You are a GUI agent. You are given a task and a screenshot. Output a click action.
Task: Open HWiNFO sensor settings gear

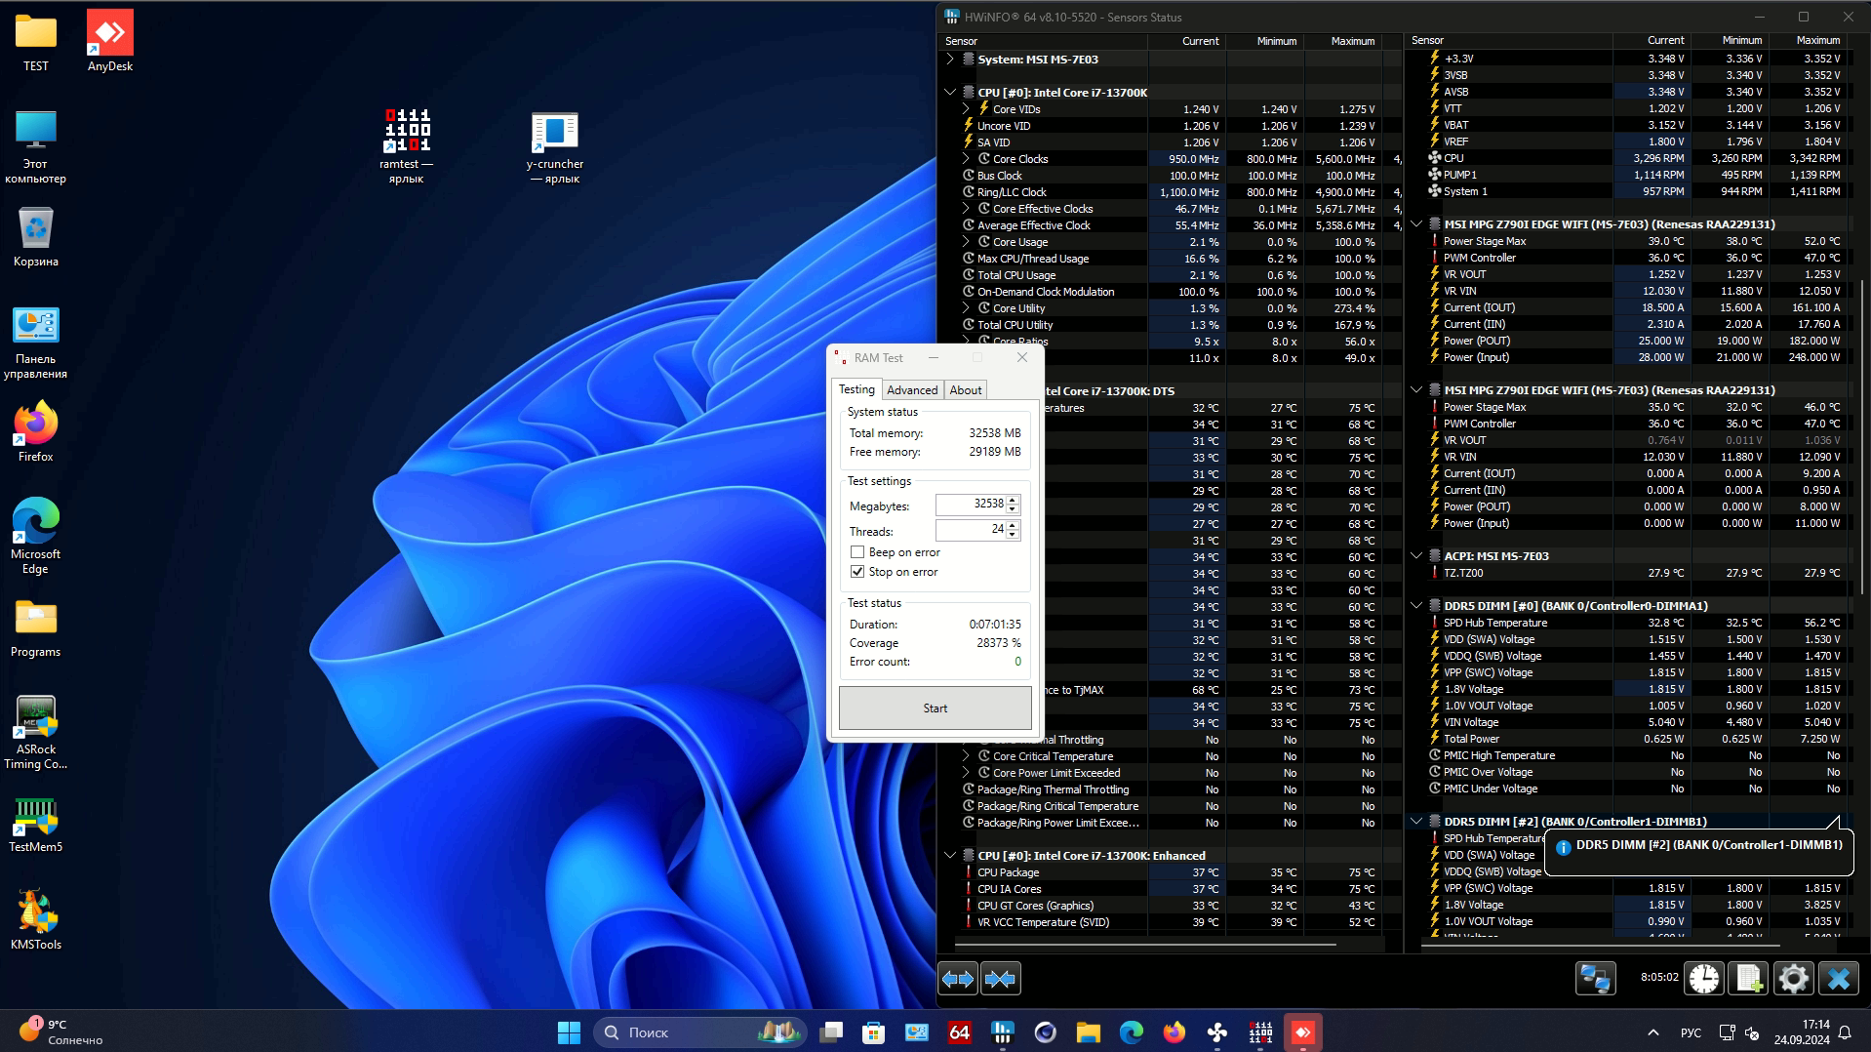click(1793, 978)
